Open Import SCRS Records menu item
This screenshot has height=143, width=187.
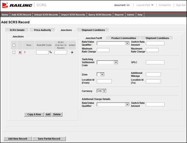pos(73,15)
